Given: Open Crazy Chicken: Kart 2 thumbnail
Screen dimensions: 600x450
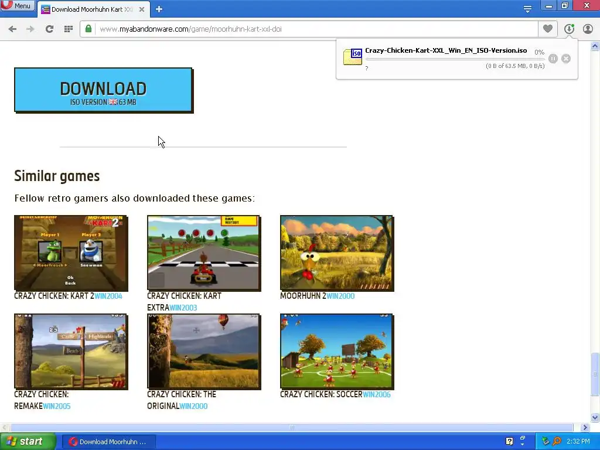Looking at the screenshot, I should coord(71,253).
